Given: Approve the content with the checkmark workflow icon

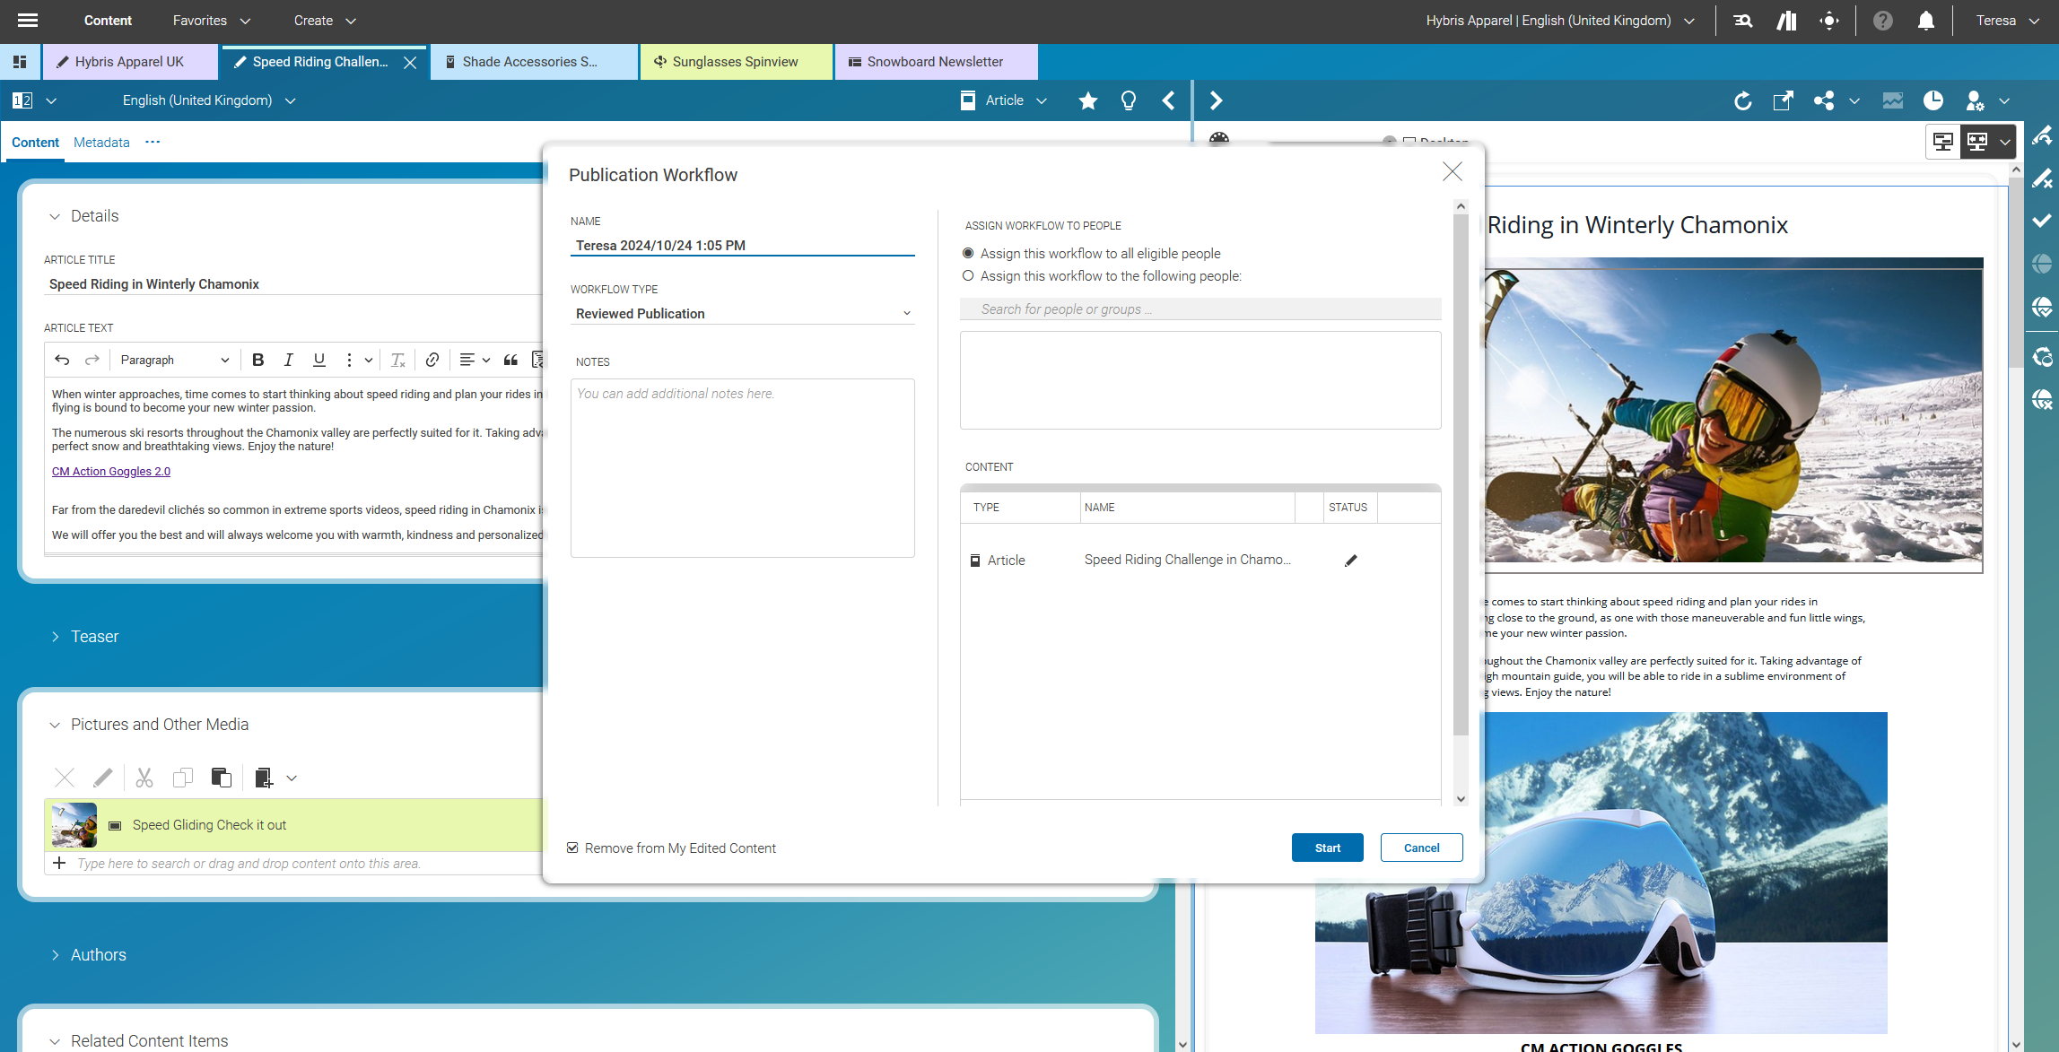Looking at the screenshot, I should pyautogui.click(x=2043, y=220).
